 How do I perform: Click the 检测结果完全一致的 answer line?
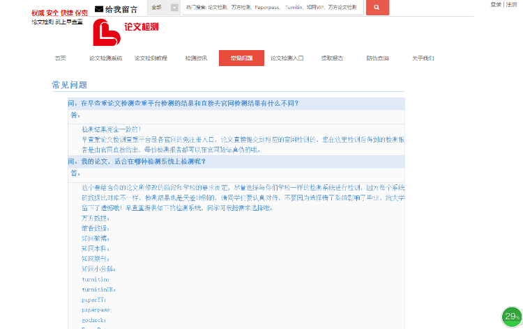(112, 129)
